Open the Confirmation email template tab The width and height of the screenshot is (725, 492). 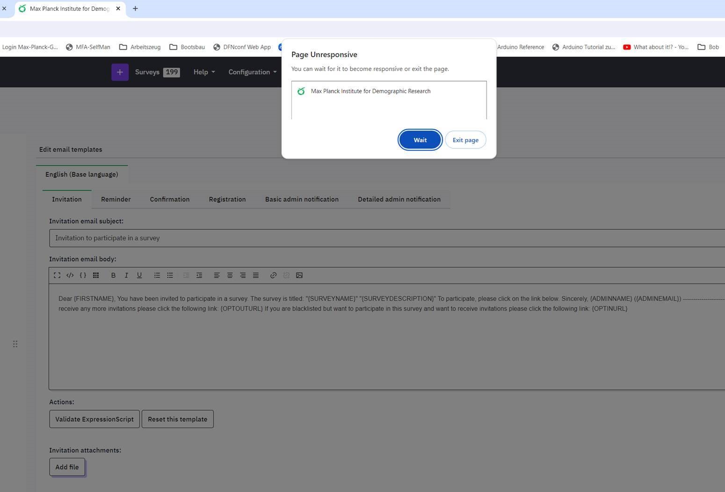169,199
